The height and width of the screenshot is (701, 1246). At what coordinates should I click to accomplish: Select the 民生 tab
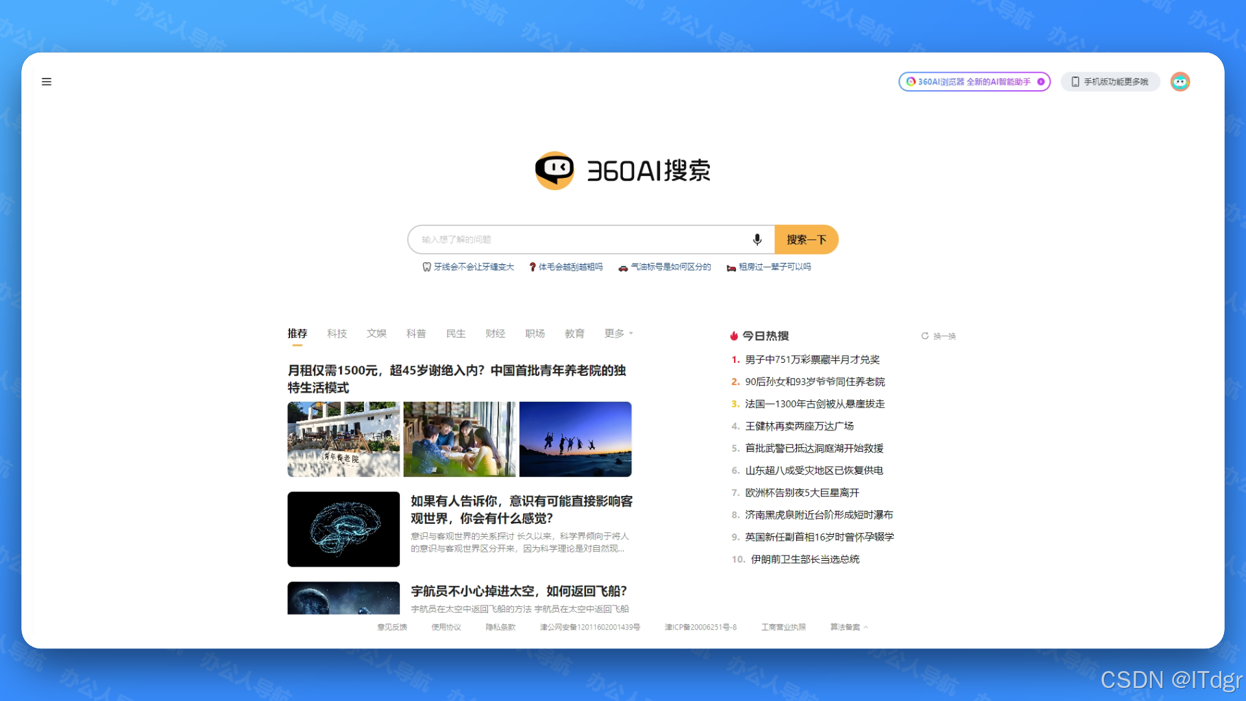[456, 334]
